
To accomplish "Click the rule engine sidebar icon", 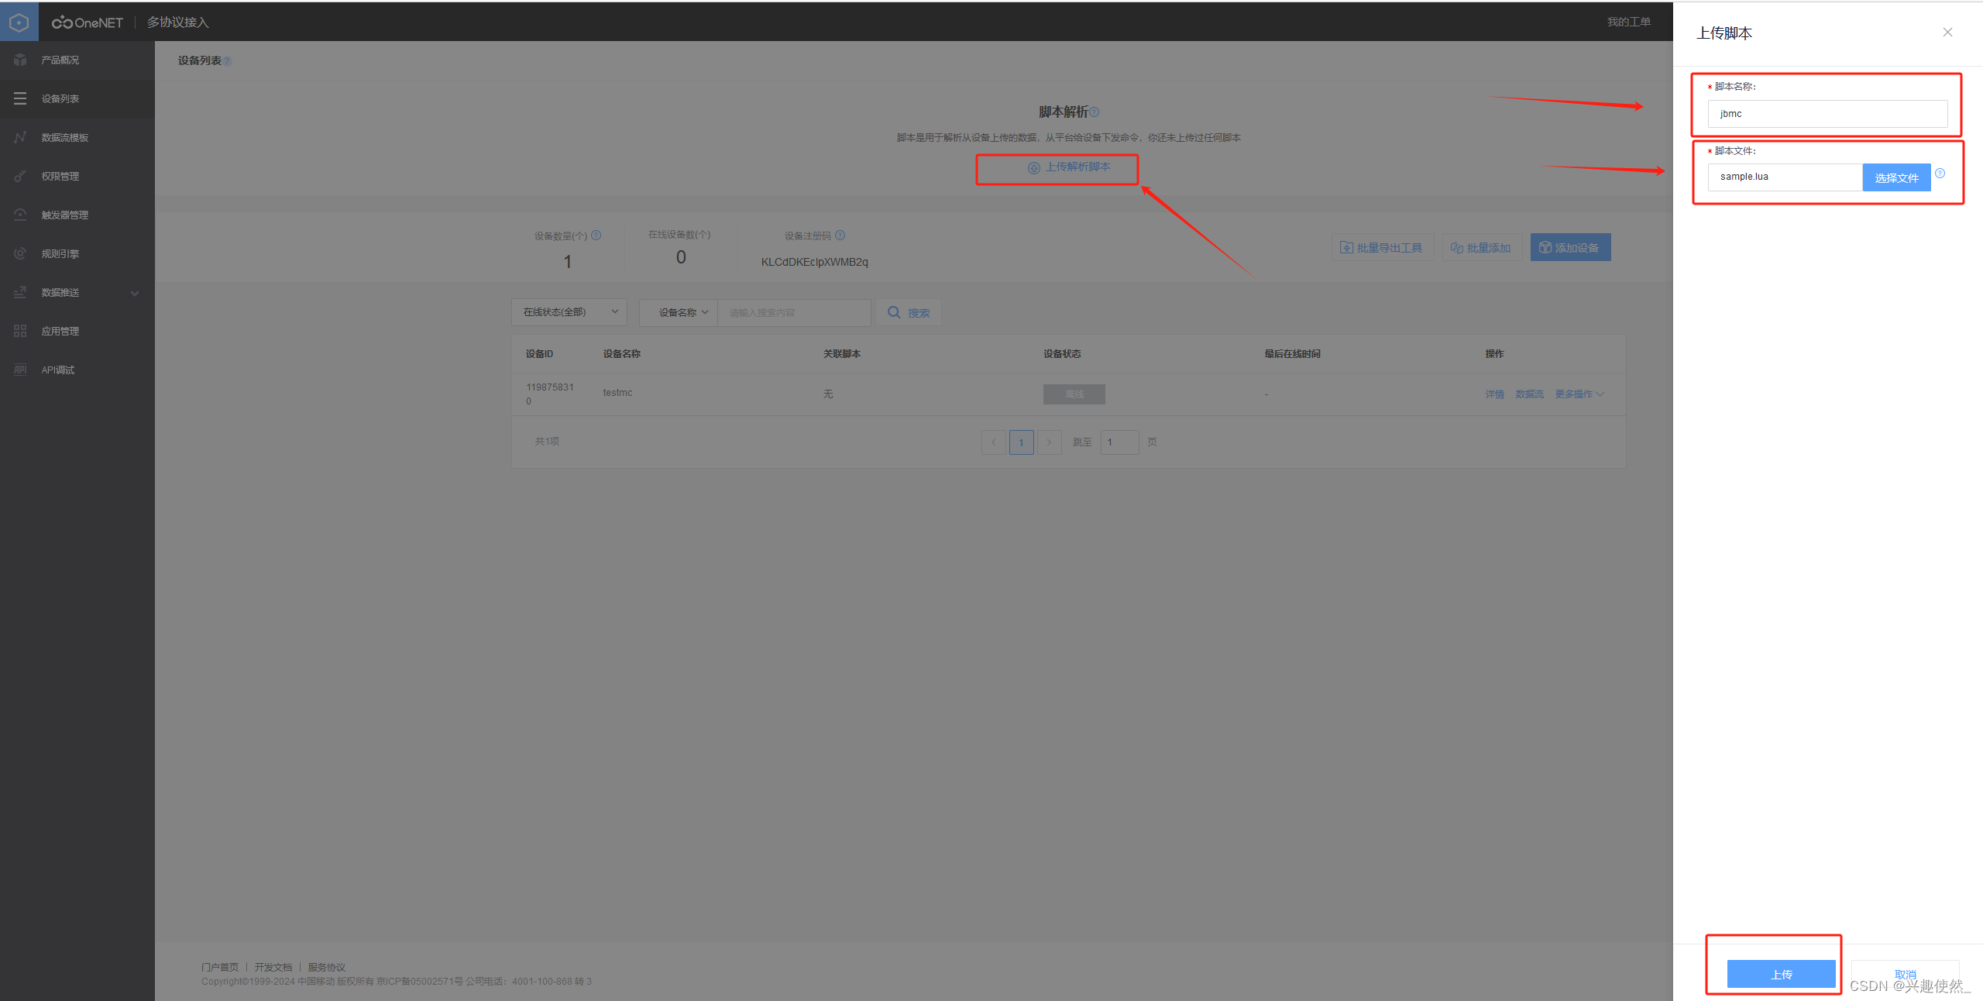I will pyautogui.click(x=20, y=253).
